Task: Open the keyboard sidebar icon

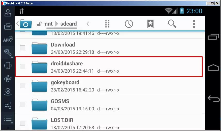Action: [8, 26]
